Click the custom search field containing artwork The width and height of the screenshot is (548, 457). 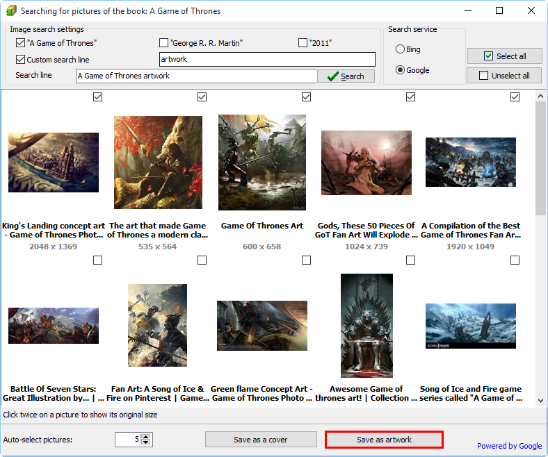point(267,59)
